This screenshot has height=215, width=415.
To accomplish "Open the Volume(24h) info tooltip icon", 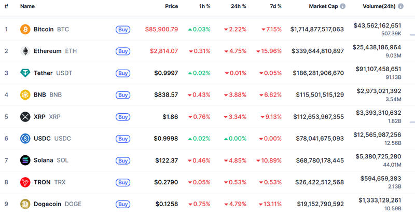I will tap(399, 7).
